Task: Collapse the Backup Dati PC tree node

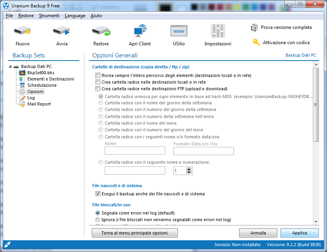Action: click(x=10, y=66)
